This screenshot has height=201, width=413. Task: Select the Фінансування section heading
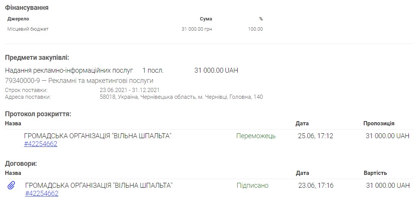[27, 8]
